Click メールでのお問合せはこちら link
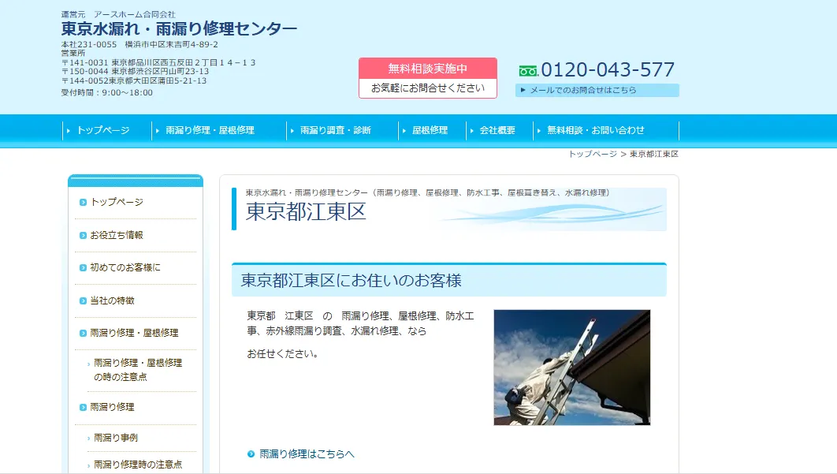837x474 pixels. 582,90
